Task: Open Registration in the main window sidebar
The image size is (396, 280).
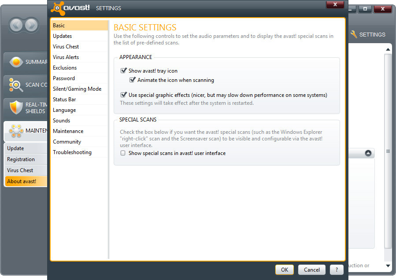Action: (26, 159)
